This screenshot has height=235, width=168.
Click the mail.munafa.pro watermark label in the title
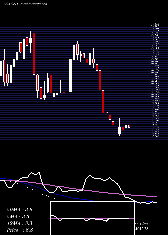click(x=33, y=4)
